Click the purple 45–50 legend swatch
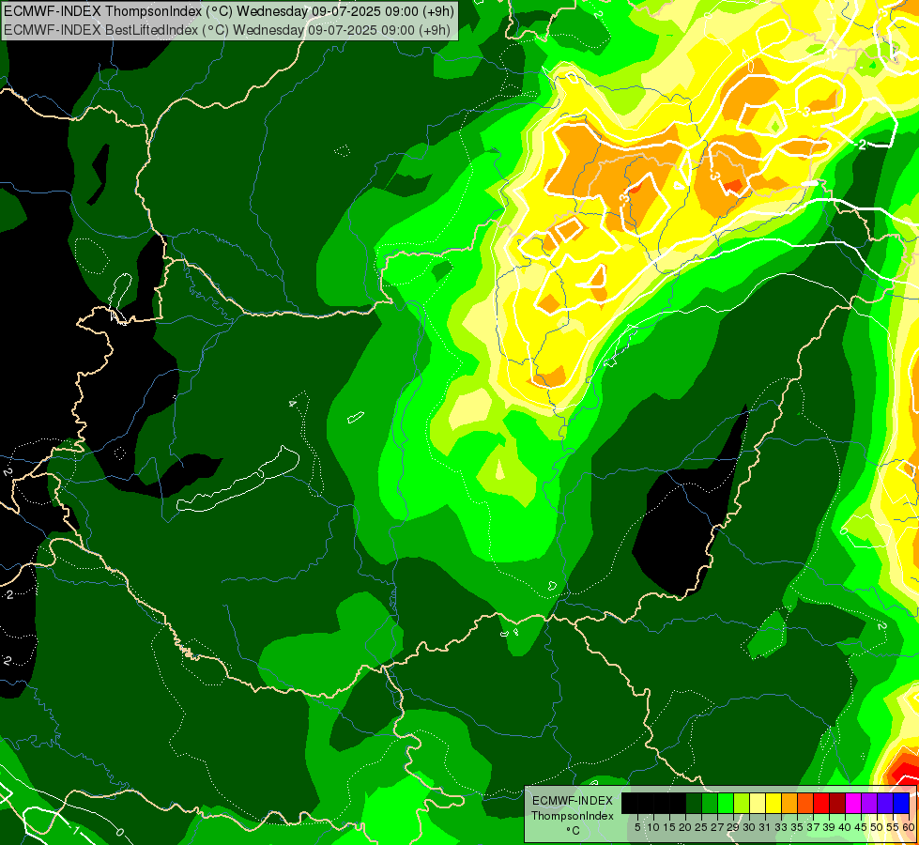This screenshot has width=919, height=845. click(x=869, y=803)
